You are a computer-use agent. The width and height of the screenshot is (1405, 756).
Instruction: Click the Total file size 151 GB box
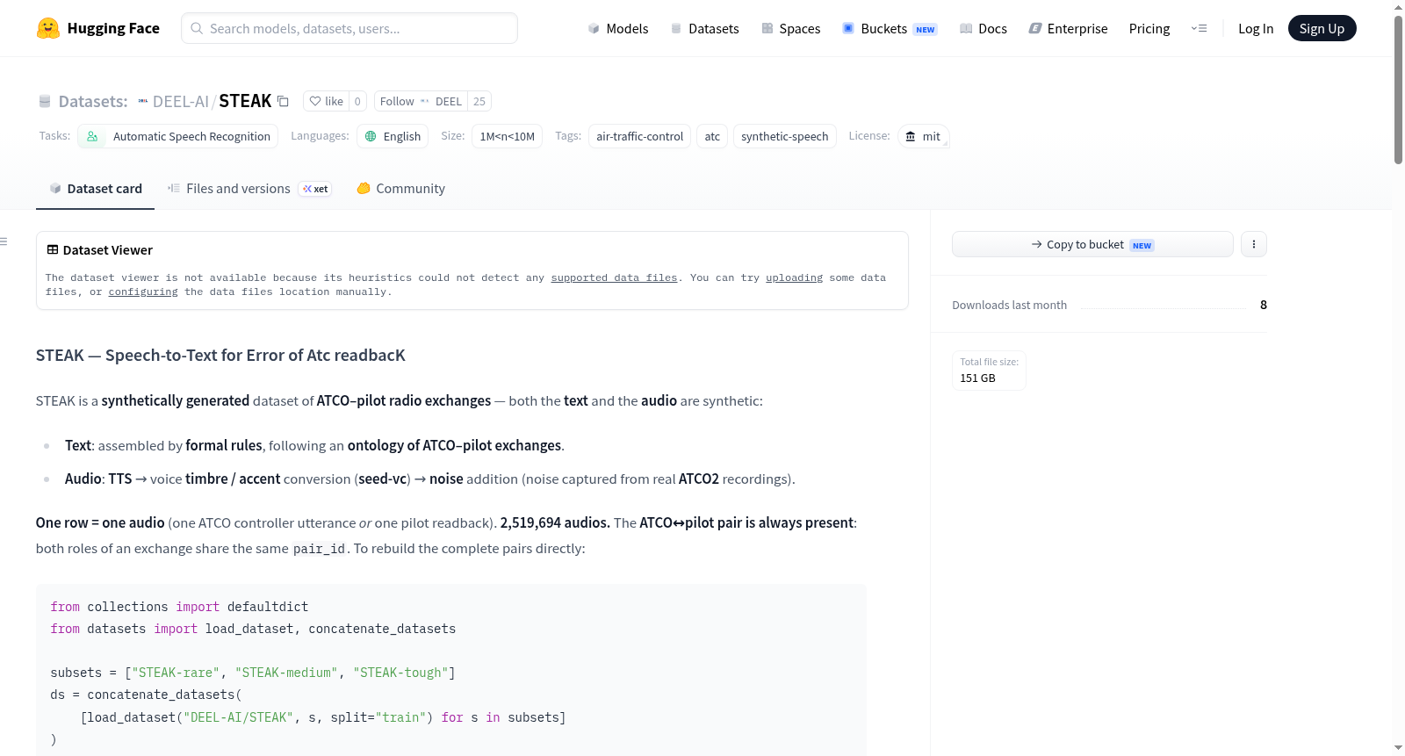(x=989, y=371)
